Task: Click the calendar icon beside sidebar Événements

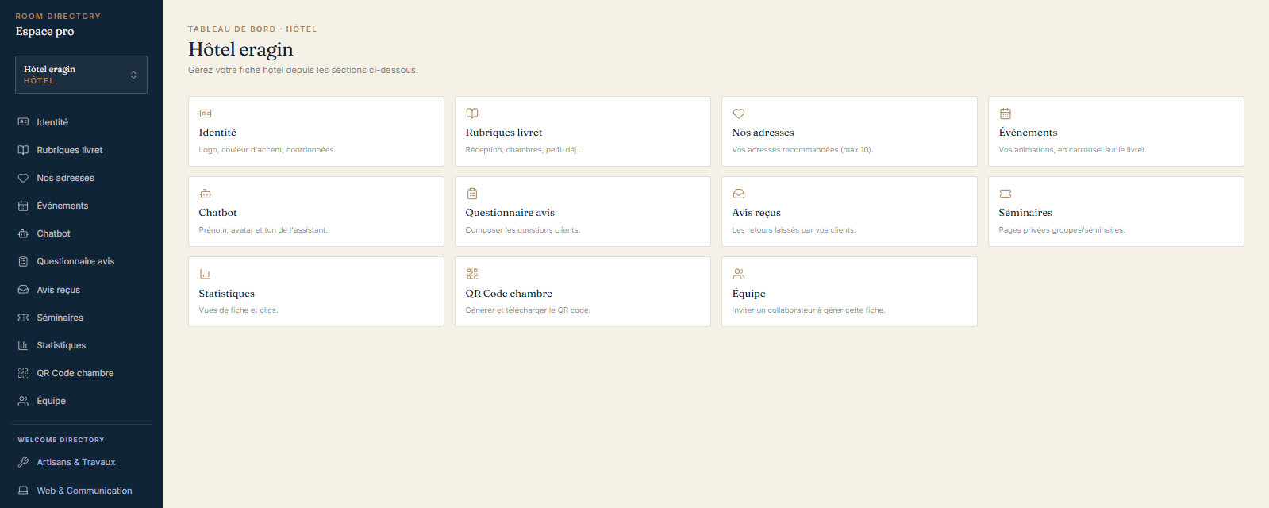Action: pyautogui.click(x=23, y=206)
